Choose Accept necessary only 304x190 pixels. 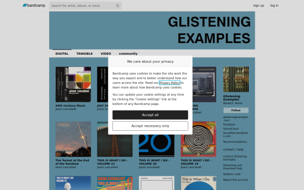click(x=150, y=126)
